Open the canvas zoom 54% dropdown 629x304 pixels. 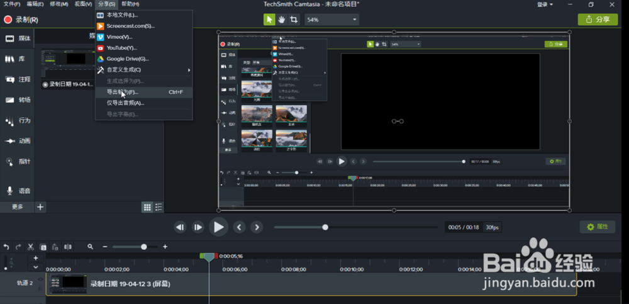(x=331, y=20)
